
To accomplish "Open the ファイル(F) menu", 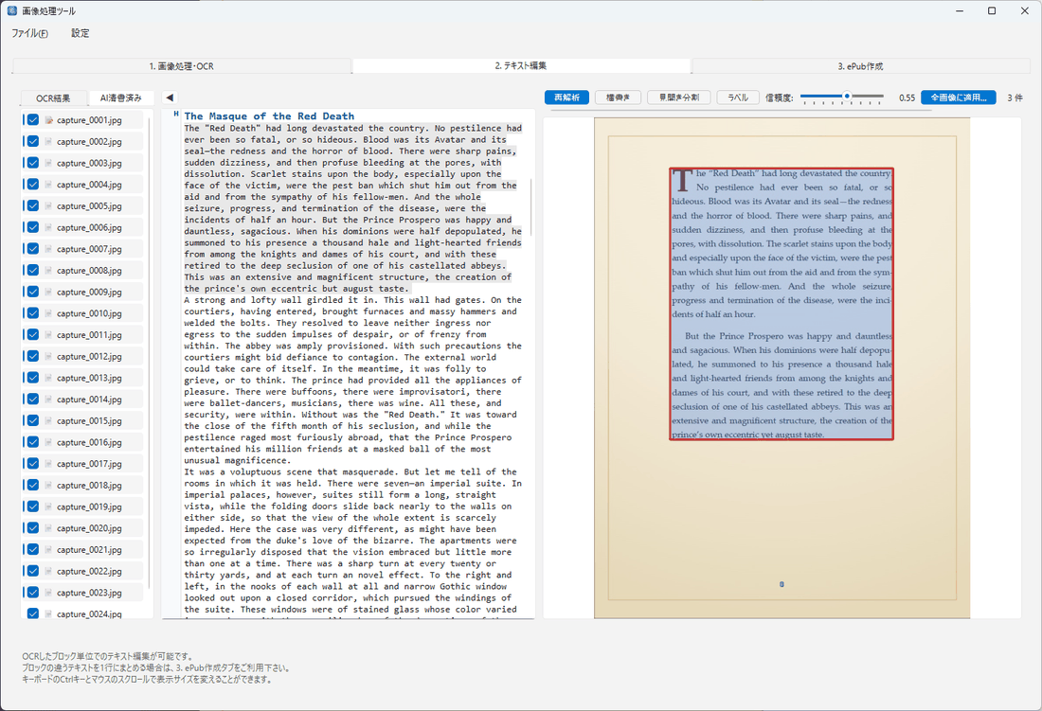I will coord(30,33).
